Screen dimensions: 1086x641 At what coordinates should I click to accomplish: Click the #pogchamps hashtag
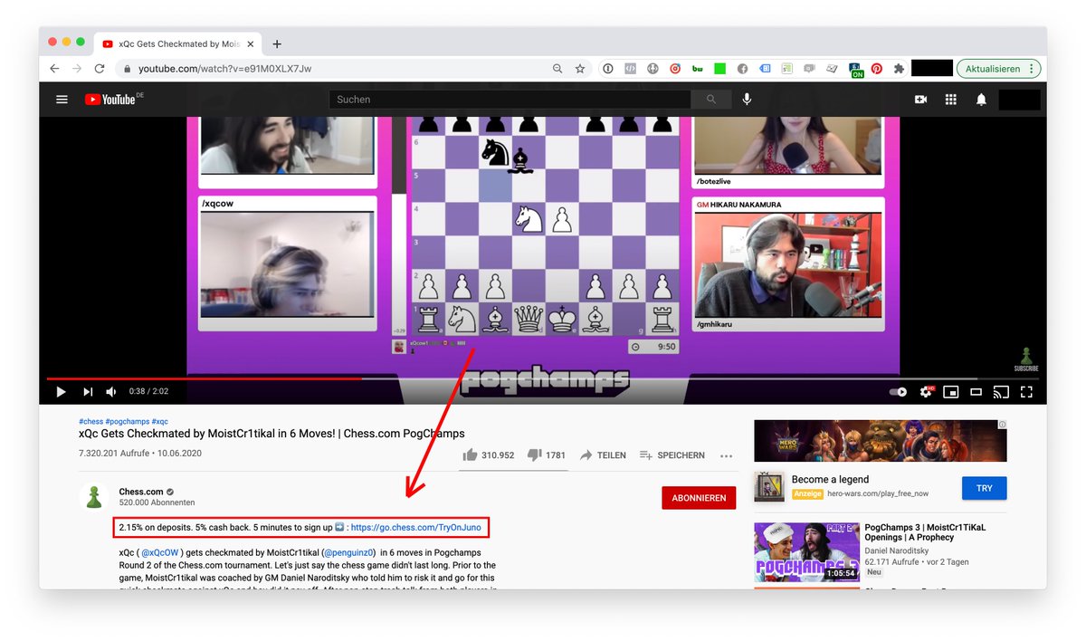127,421
